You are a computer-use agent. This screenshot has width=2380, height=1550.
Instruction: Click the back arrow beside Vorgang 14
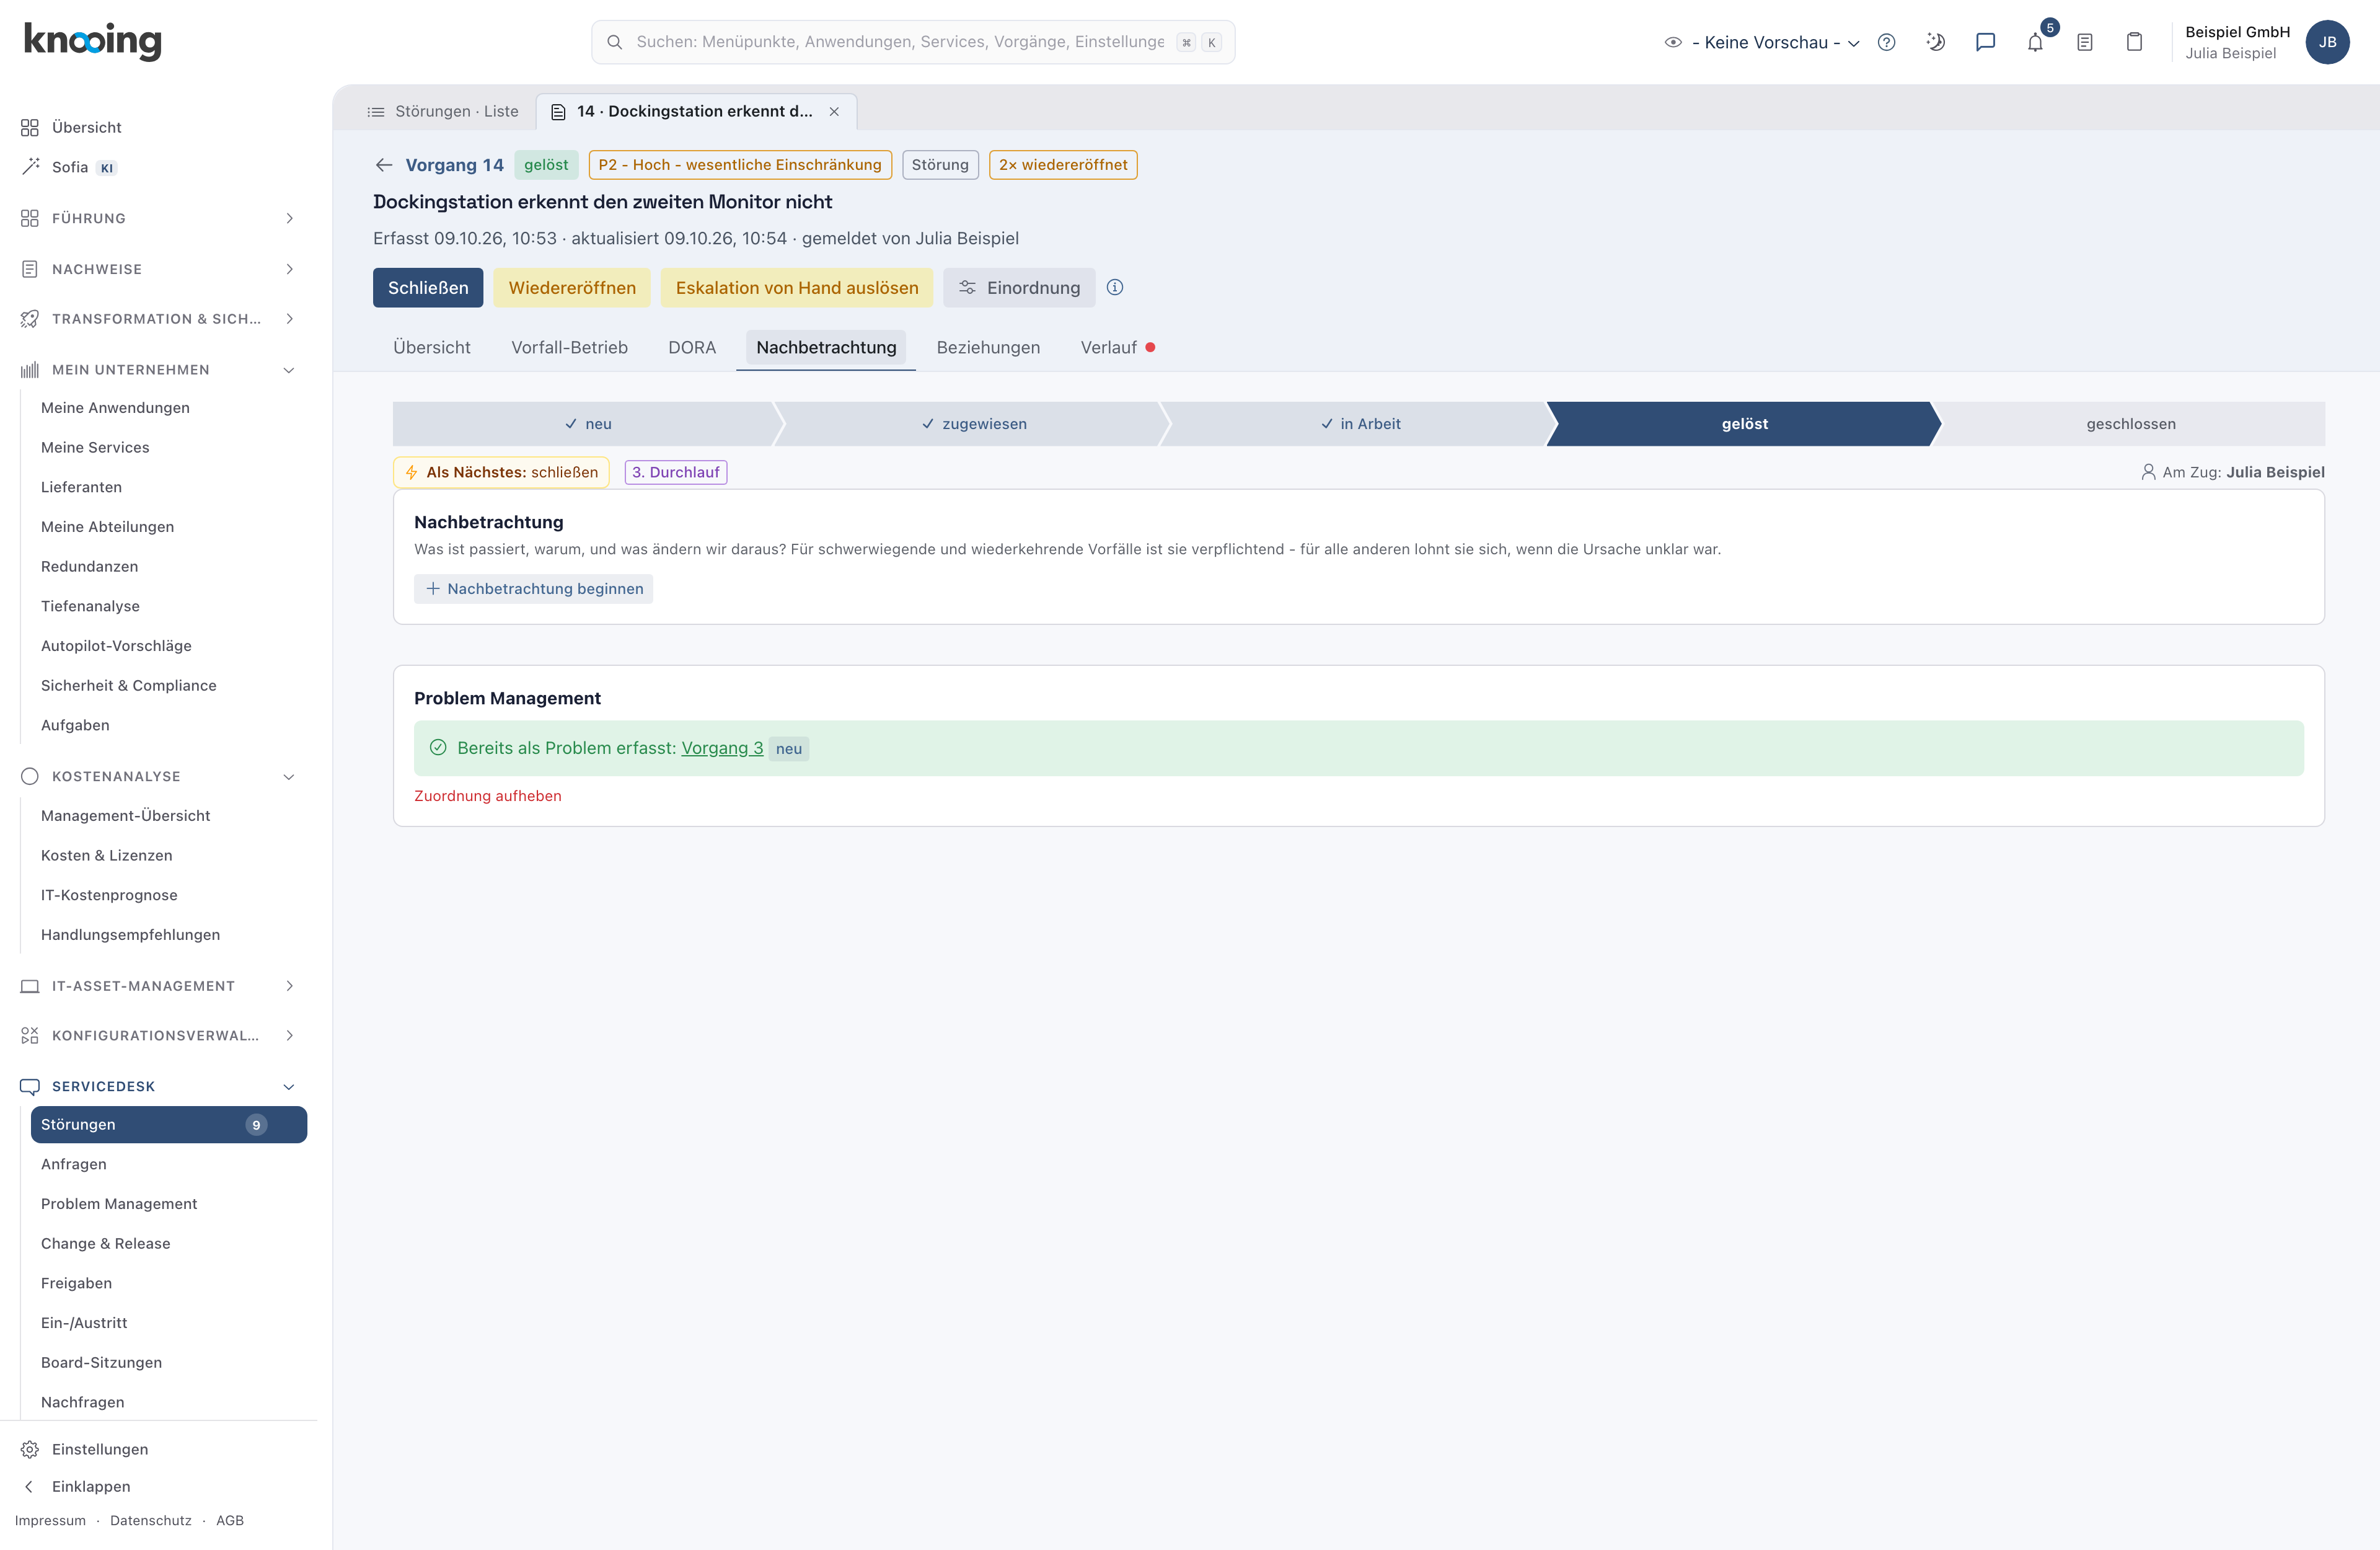tap(384, 165)
